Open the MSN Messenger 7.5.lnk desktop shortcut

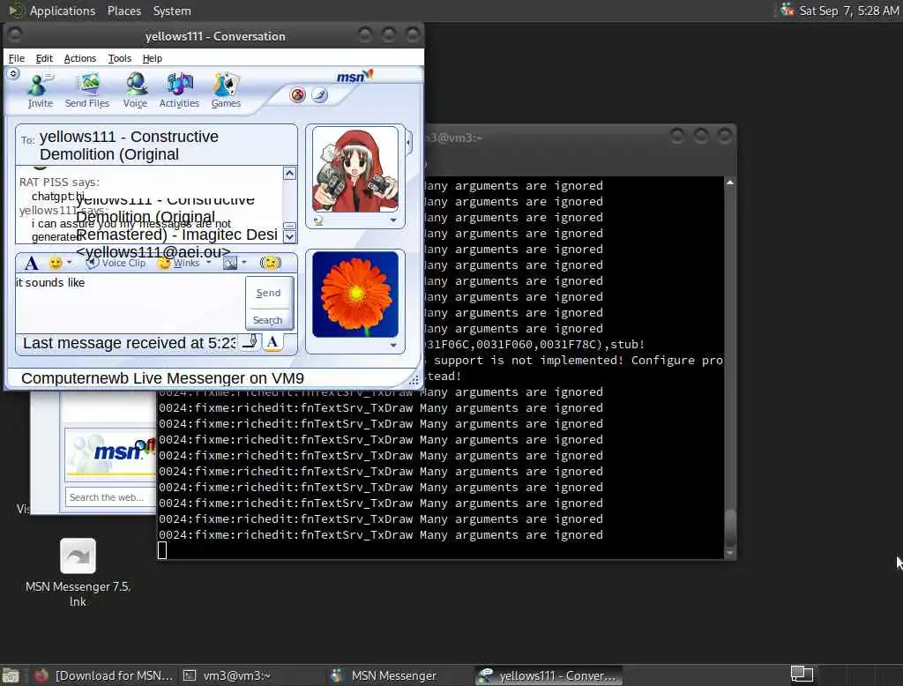(x=78, y=571)
